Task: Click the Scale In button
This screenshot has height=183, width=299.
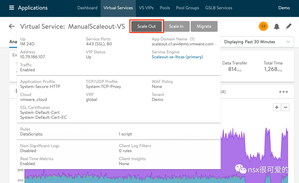Action: pyautogui.click(x=176, y=26)
